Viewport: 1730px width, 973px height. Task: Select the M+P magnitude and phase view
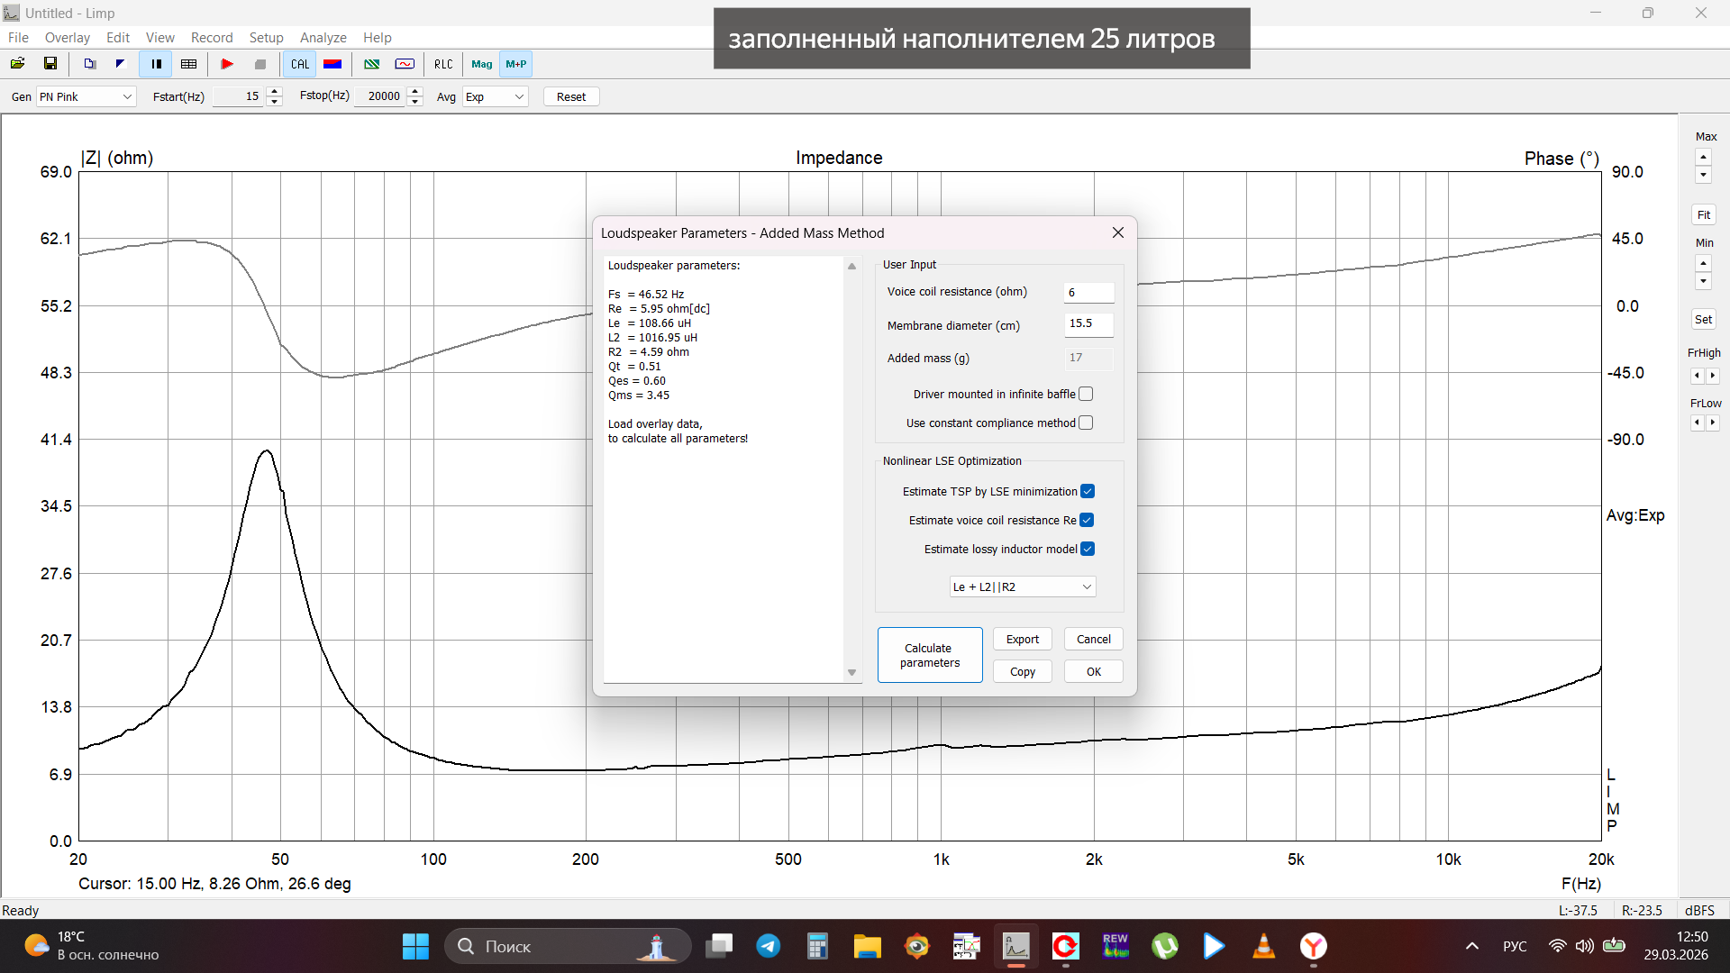(516, 64)
